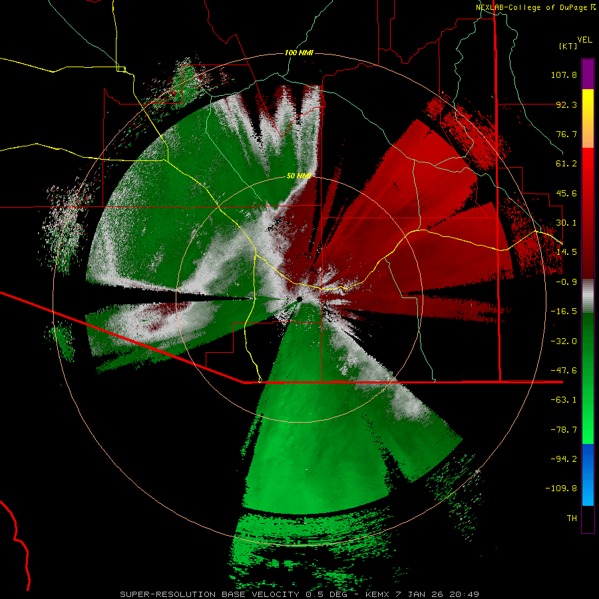Click the -0.9 legend value
This screenshot has width=599, height=599.
pyautogui.click(x=566, y=282)
